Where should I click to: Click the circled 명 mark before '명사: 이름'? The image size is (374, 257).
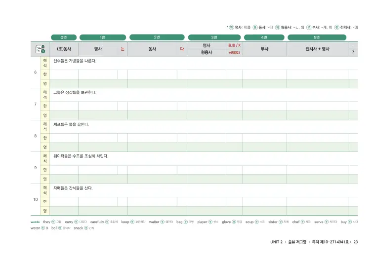[231, 28]
